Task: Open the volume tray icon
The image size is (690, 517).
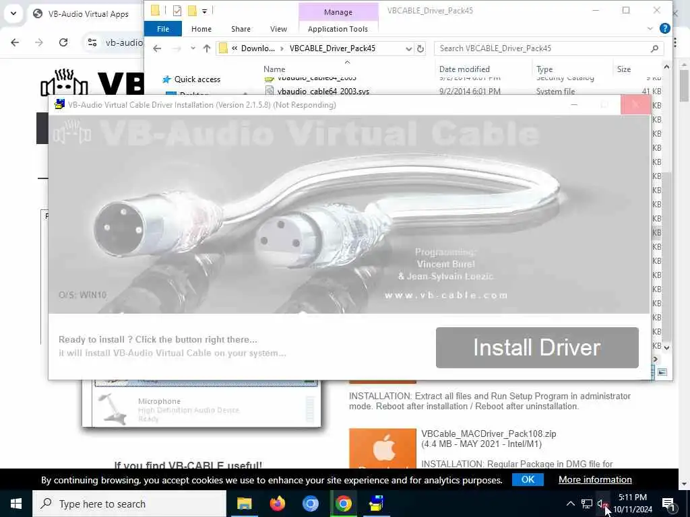Action: tap(602, 504)
